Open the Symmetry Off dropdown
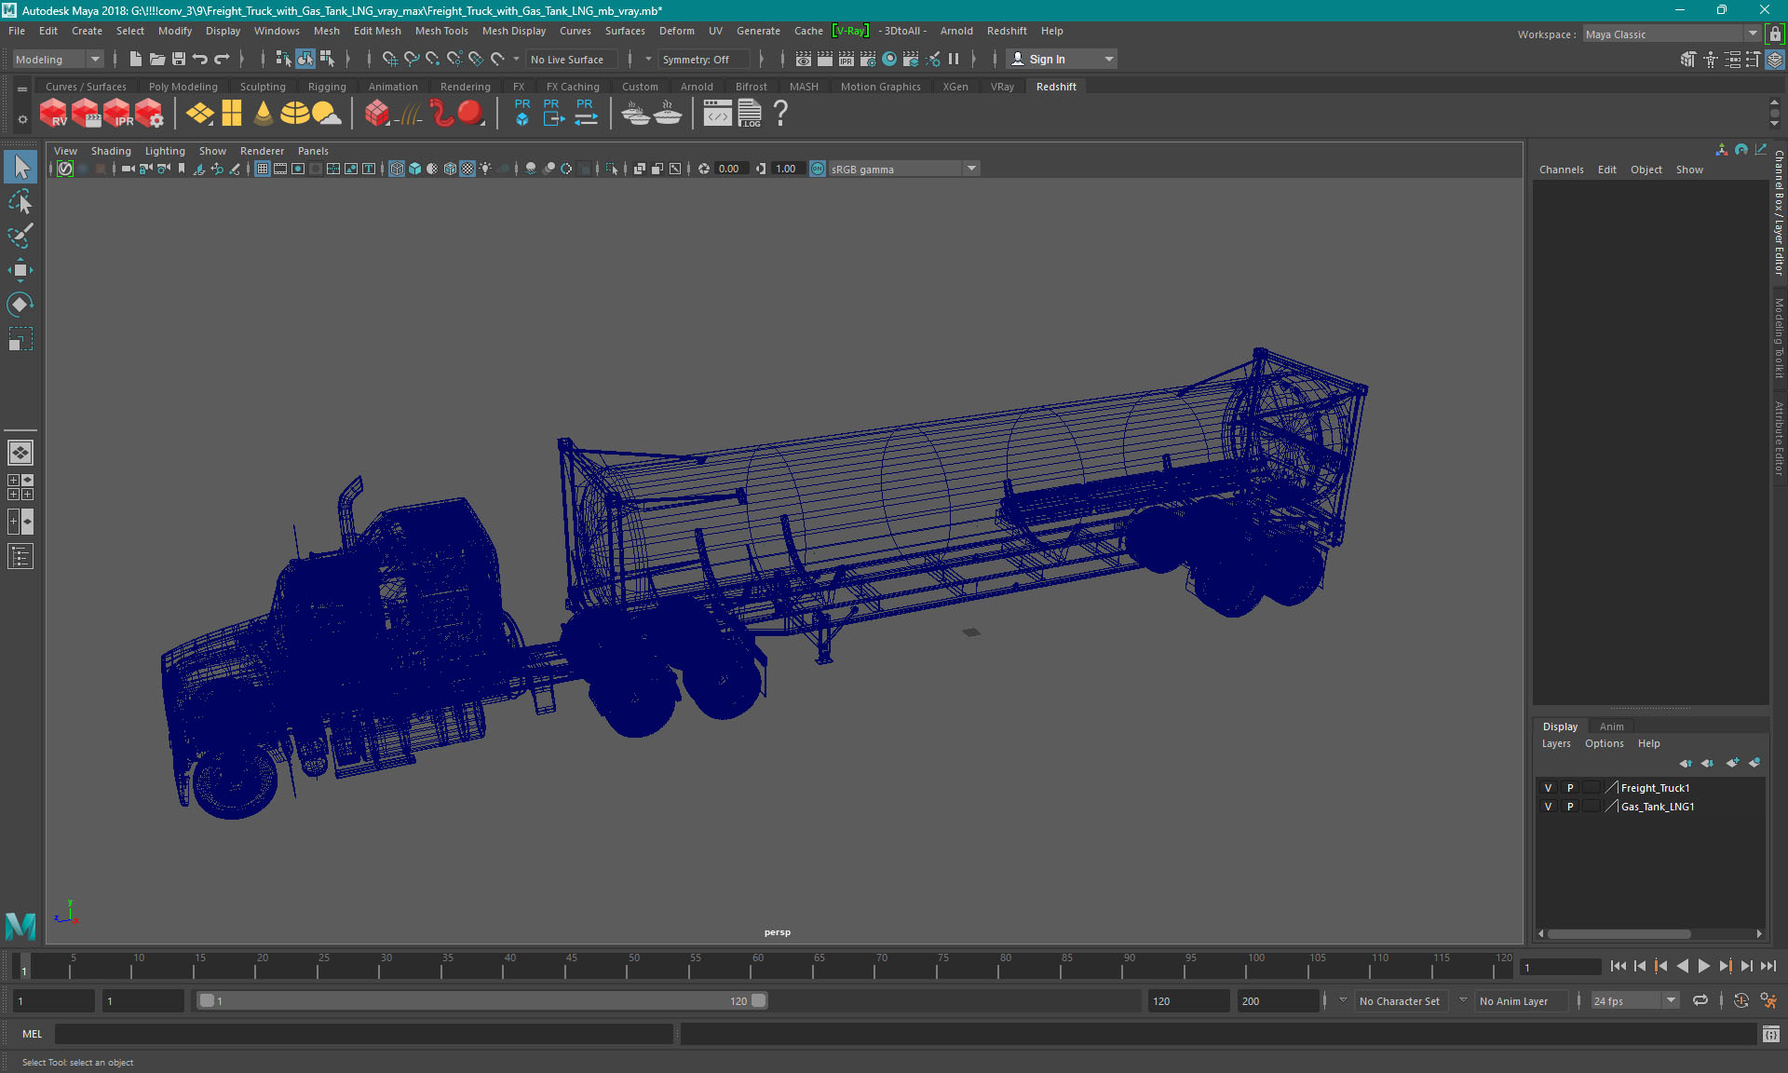 [x=703, y=59]
